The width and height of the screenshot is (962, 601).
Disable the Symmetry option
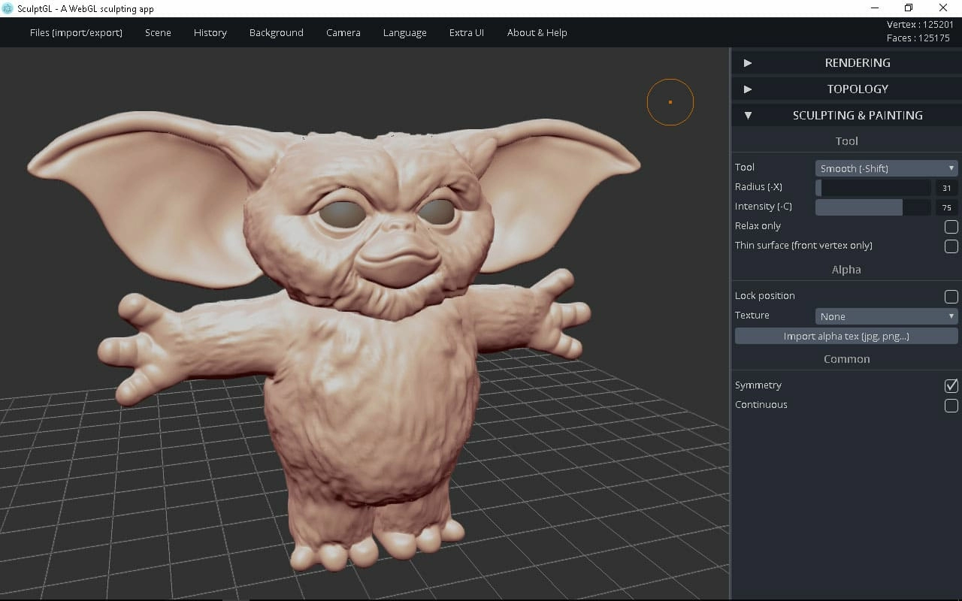pos(951,385)
